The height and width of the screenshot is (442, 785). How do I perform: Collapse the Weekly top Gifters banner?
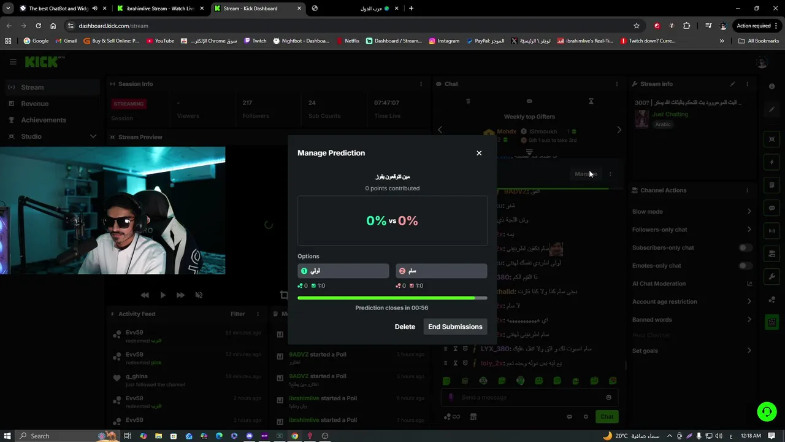pos(529,152)
